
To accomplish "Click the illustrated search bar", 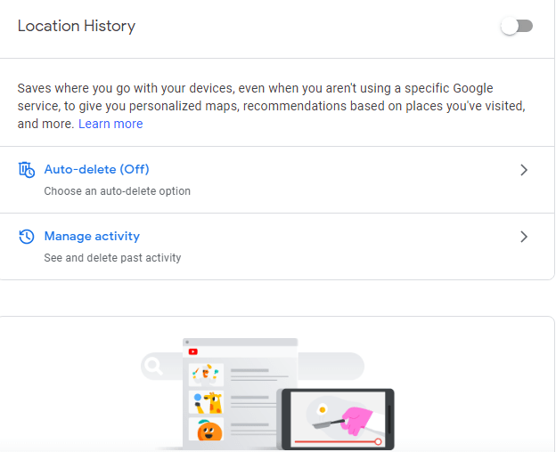I will pyautogui.click(x=252, y=367).
